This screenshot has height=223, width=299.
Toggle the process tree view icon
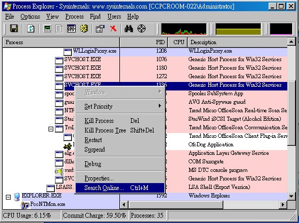coord(59,29)
